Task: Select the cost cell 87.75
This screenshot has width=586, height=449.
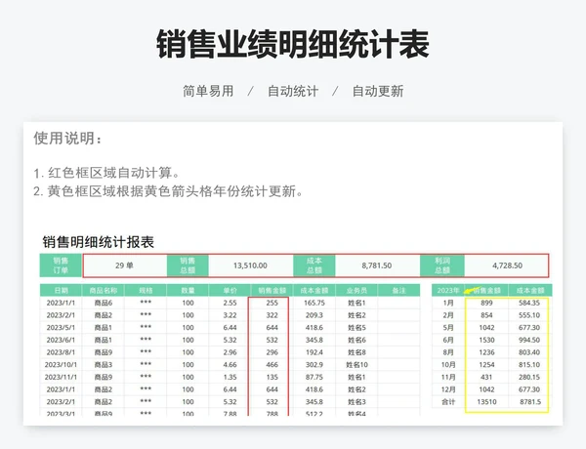Action: pos(314,377)
